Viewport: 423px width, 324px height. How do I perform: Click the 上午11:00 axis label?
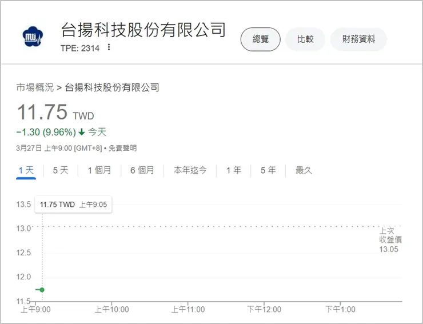pos(188,309)
